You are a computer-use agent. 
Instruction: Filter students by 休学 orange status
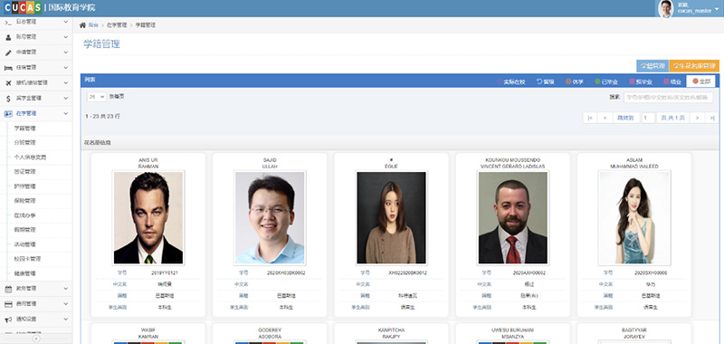(x=575, y=81)
